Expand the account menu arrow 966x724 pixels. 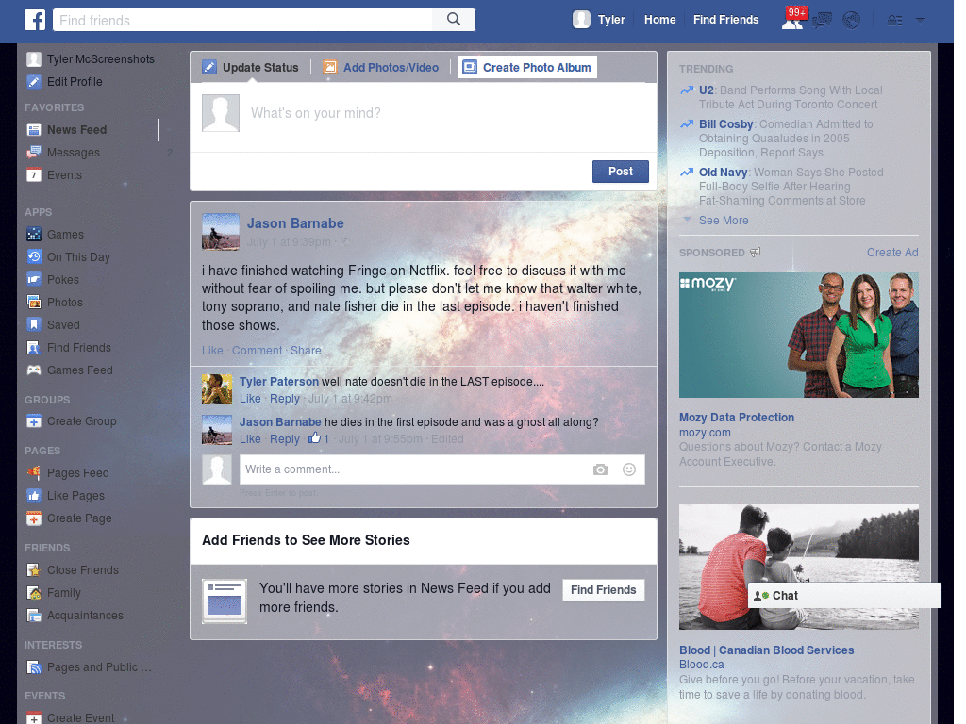click(921, 20)
